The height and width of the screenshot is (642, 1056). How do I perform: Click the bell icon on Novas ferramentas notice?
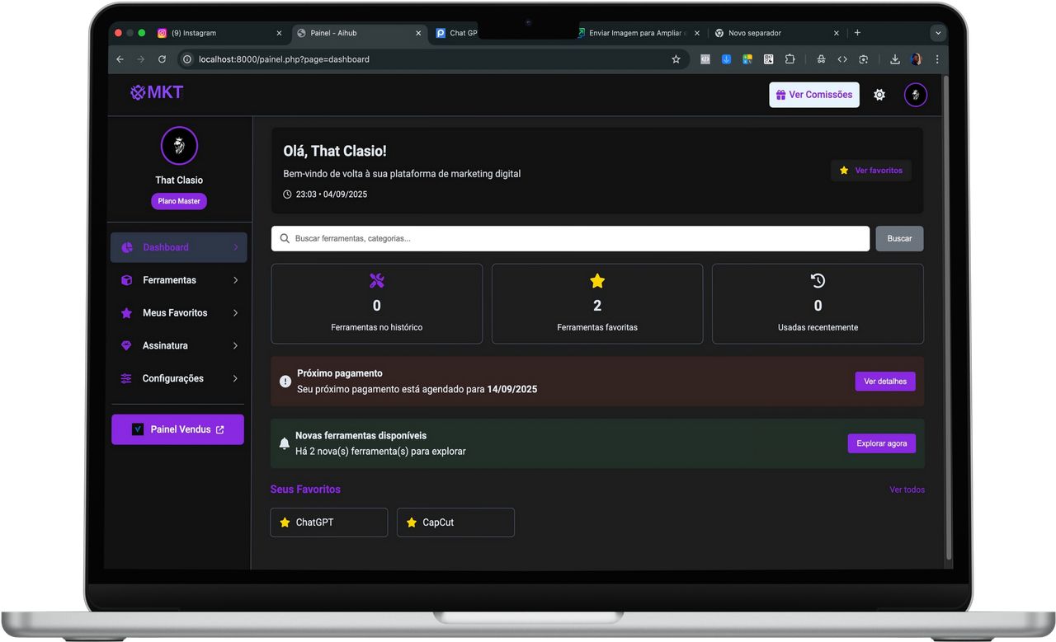[x=284, y=443]
